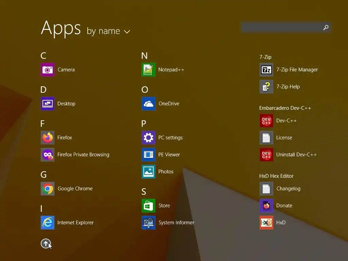Click the 'Apps' title heading
The width and height of the screenshot is (348, 261).
coord(61,28)
